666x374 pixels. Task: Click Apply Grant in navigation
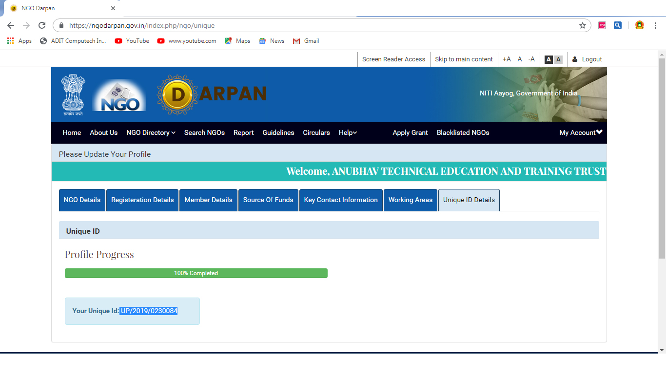[410, 132]
